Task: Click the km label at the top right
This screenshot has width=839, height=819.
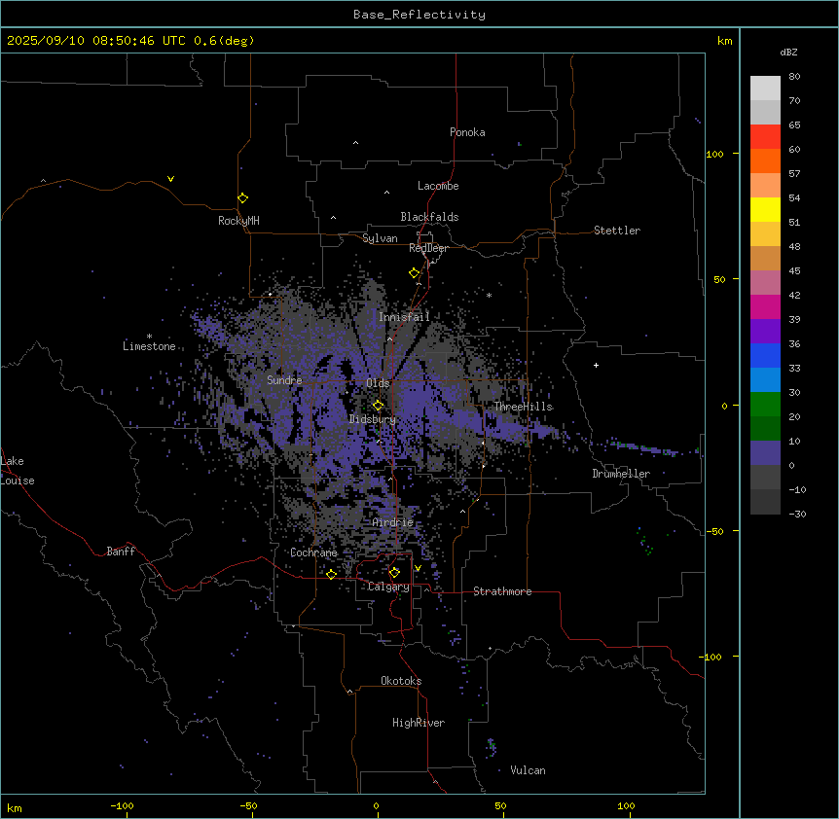Action: click(724, 41)
